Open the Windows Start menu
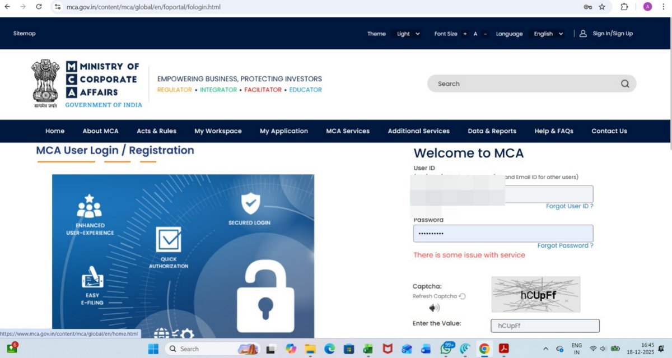 153,348
